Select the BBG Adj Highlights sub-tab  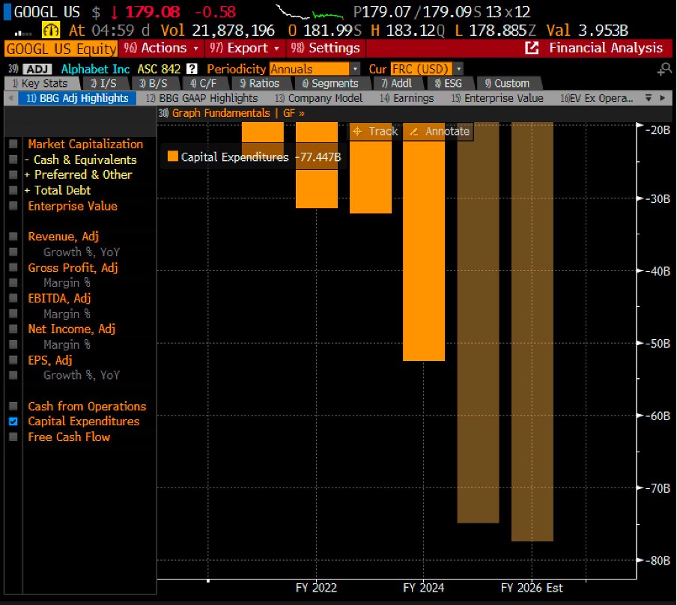77,98
